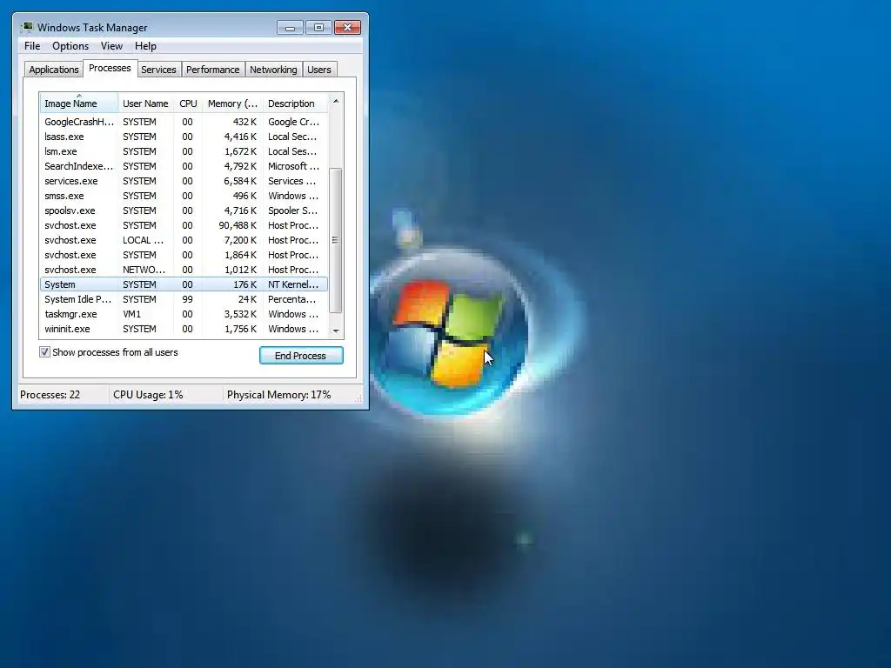Select the smss.exe process row
Image resolution: width=891 pixels, height=668 pixels.
click(184, 196)
